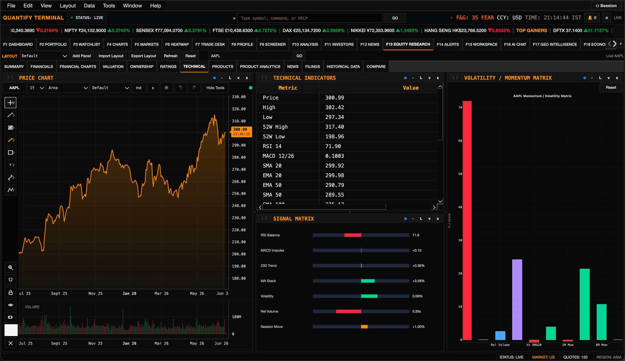Grab the Signal Matrix panel drag handle
Image resolution: width=625 pixels, height=361 pixels.
point(264,218)
